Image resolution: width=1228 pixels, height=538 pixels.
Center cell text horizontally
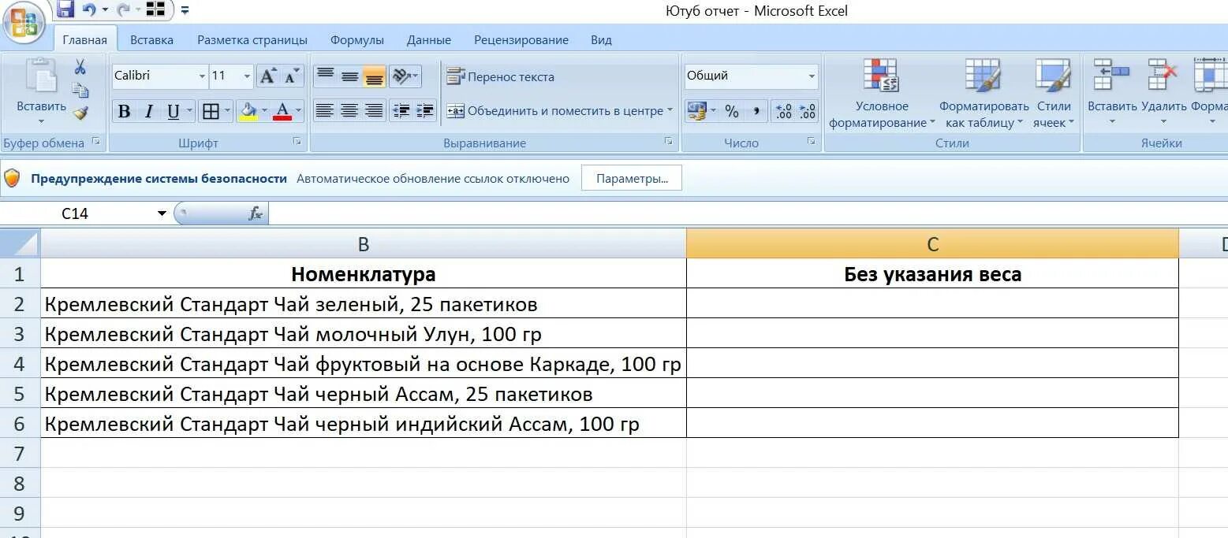point(350,111)
